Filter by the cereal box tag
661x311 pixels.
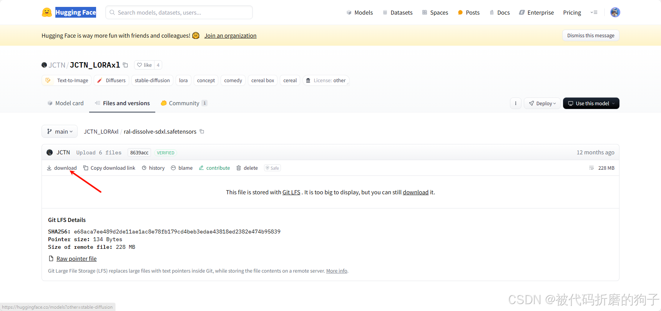pyautogui.click(x=262, y=80)
